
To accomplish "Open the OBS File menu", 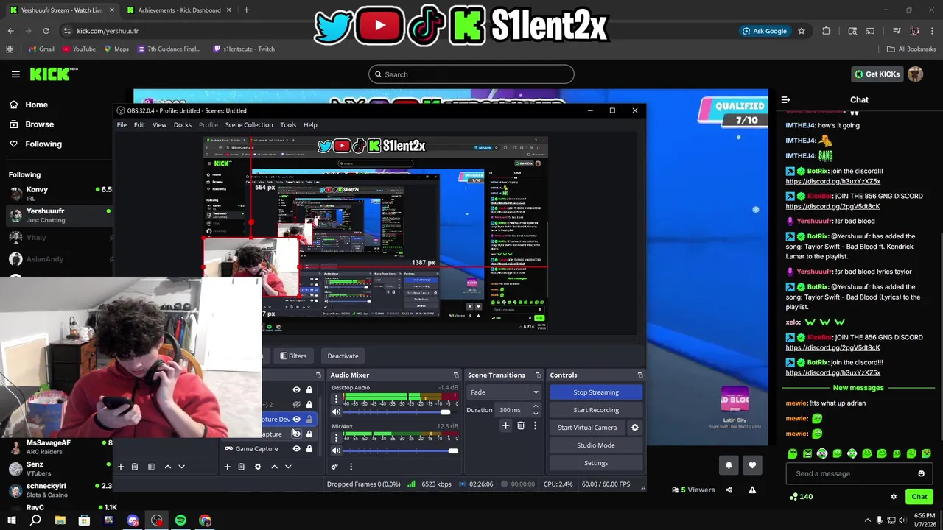I will [122, 125].
